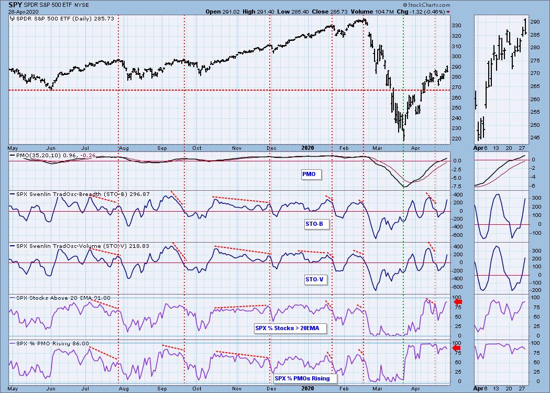The height and width of the screenshot is (393, 550).
Task: Click the -5.0 PMO axis label
Action: (458, 178)
